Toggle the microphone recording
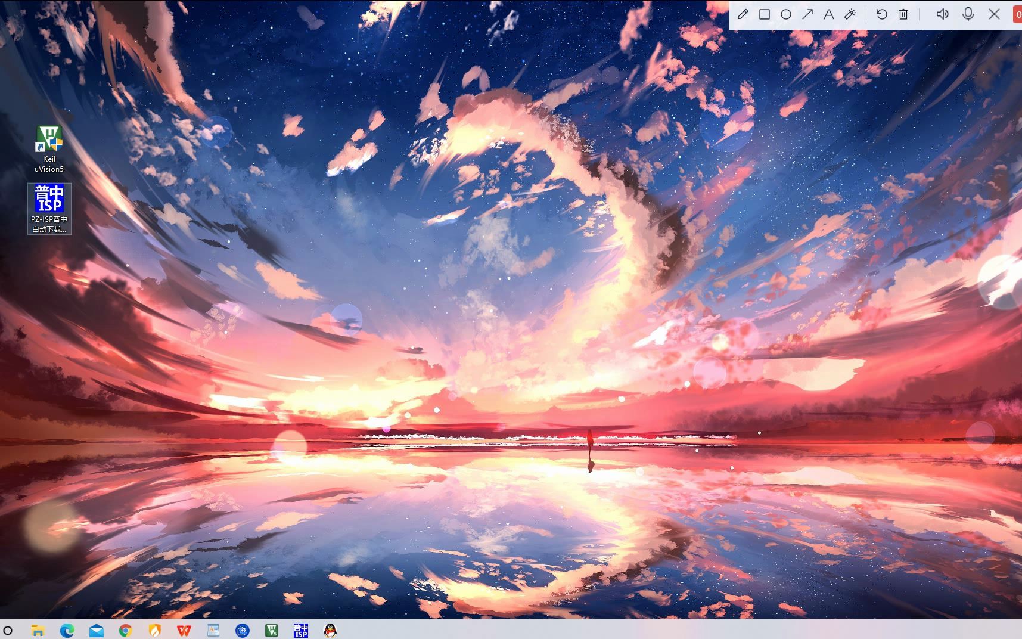This screenshot has width=1022, height=639. [968, 14]
